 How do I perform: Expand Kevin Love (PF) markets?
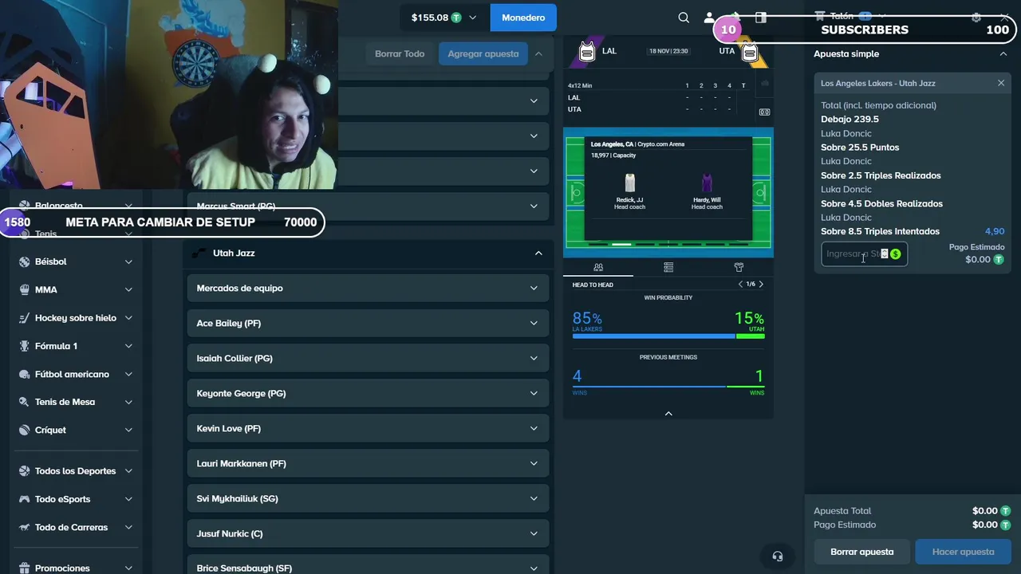click(x=368, y=428)
